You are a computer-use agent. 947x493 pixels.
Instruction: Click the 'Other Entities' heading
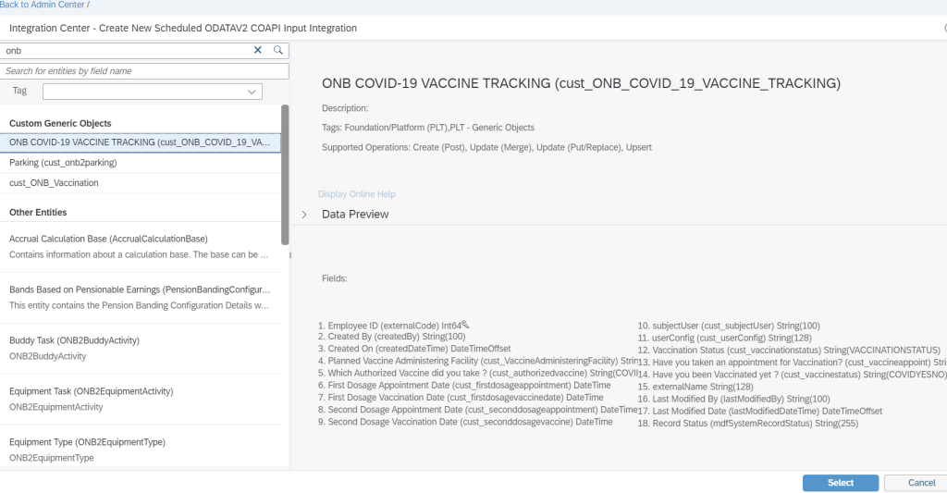(38, 213)
